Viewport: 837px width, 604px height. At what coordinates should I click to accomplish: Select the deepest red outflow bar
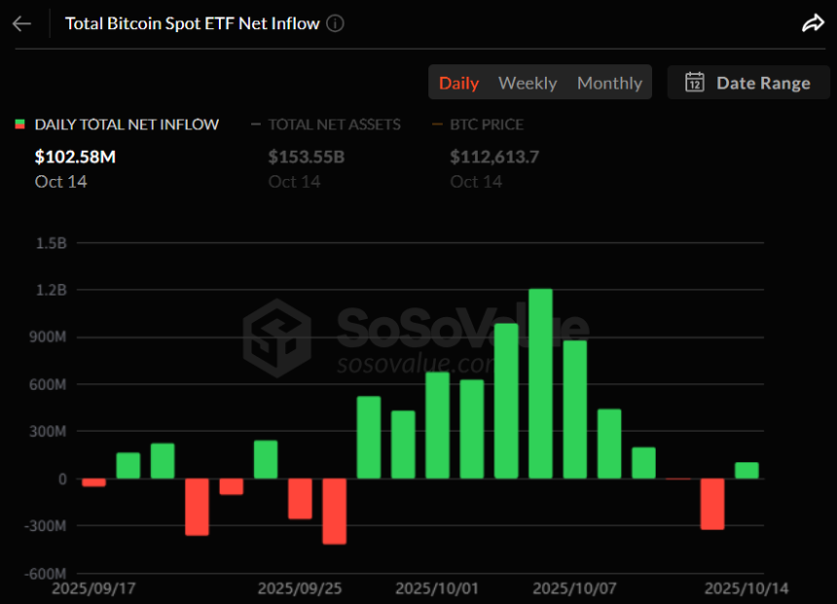tap(335, 511)
